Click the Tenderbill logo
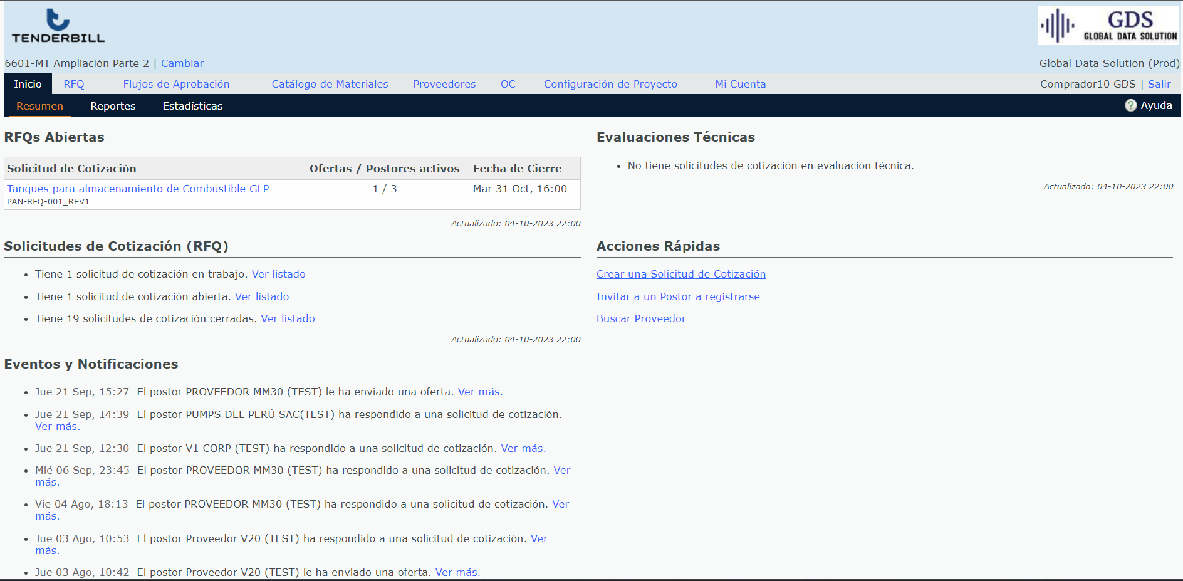Viewport: 1183px width, 581px height. pos(58,26)
